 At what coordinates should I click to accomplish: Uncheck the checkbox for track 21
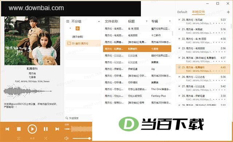pos(179,29)
